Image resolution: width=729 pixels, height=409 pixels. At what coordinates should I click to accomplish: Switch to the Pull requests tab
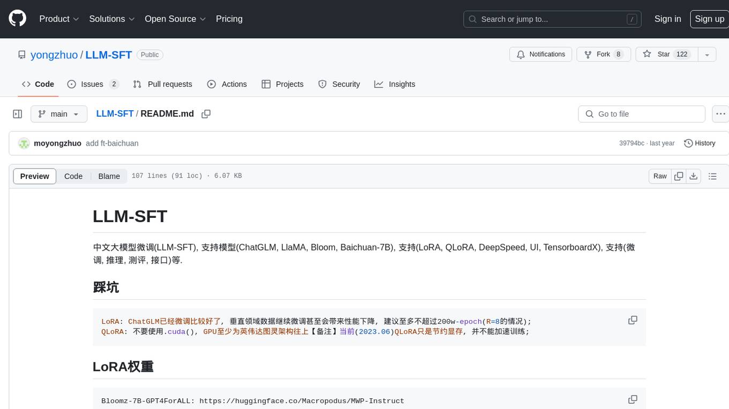pos(162,84)
